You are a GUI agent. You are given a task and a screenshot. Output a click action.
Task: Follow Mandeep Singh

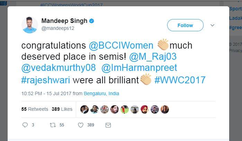coord(185,25)
